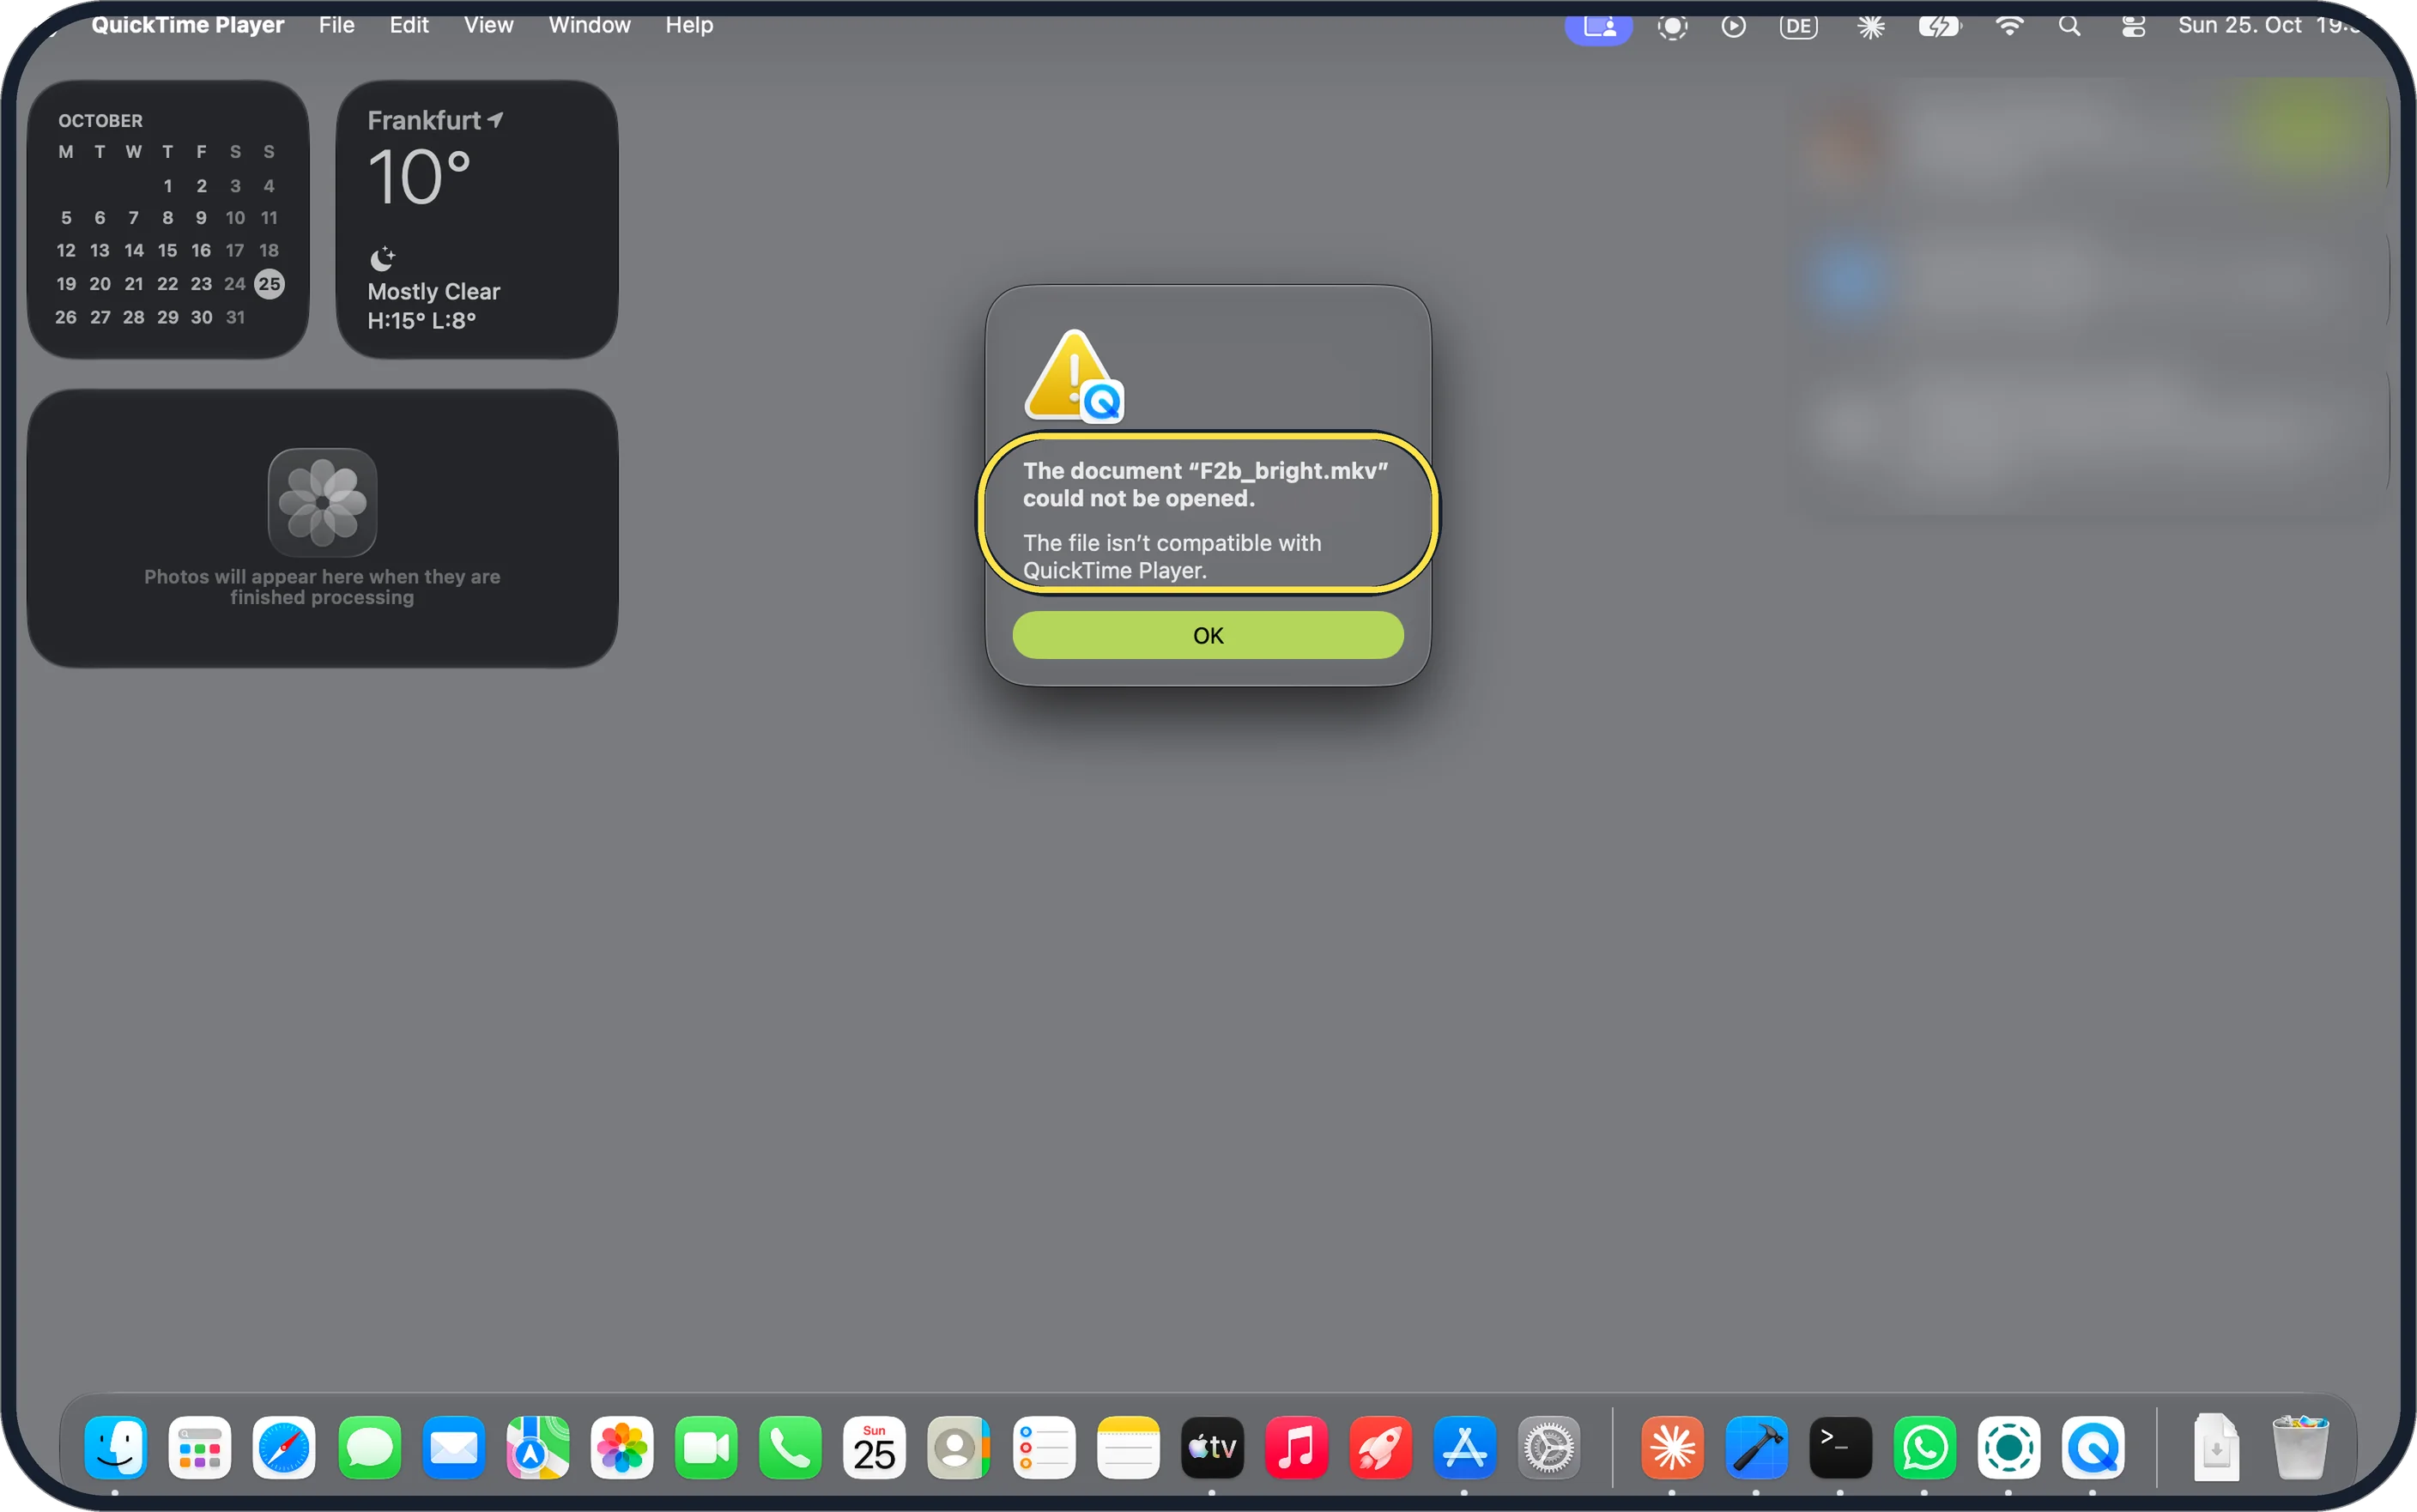Open the App Store from the dock
Image resolution: width=2417 pixels, height=1512 pixels.
(1464, 1447)
